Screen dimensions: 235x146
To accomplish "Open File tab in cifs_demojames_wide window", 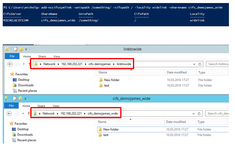I will coord(12,106).
